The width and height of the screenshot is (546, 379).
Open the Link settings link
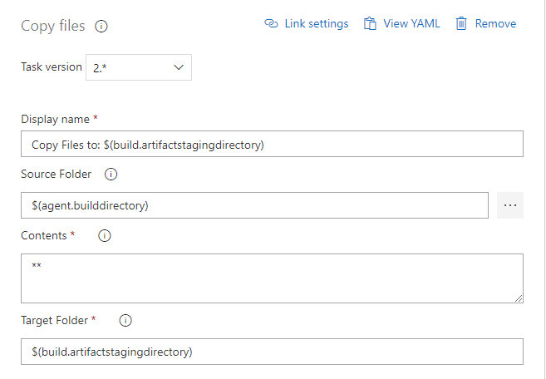point(316,24)
